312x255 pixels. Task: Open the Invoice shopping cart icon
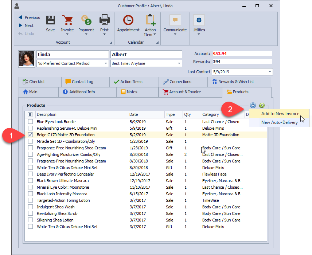pyautogui.click(x=67, y=20)
